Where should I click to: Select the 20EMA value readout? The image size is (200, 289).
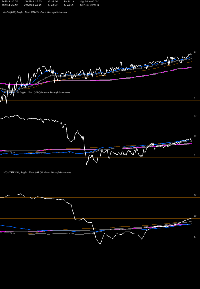10,2
